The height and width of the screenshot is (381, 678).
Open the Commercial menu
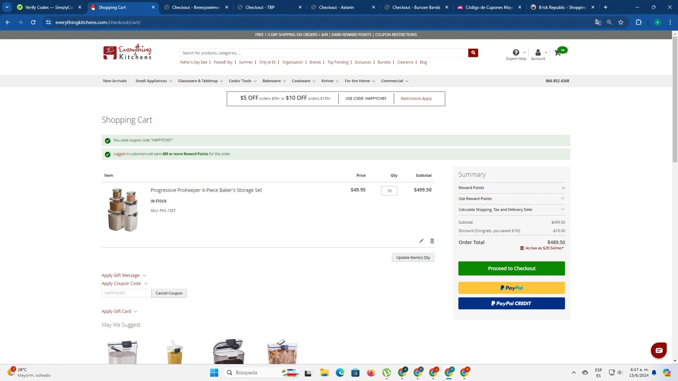pyautogui.click(x=395, y=81)
